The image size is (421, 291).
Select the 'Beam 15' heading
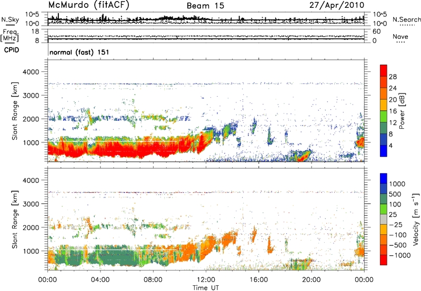tap(205, 6)
